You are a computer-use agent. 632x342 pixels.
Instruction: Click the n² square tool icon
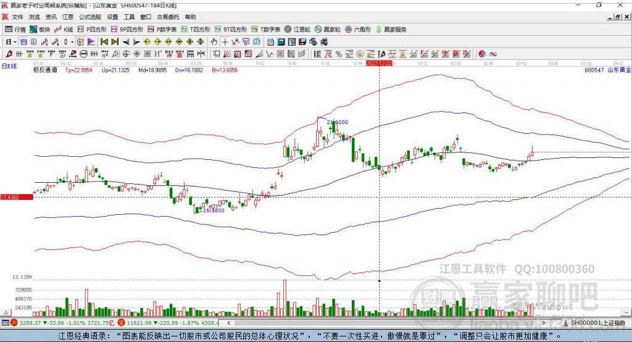click(x=105, y=54)
